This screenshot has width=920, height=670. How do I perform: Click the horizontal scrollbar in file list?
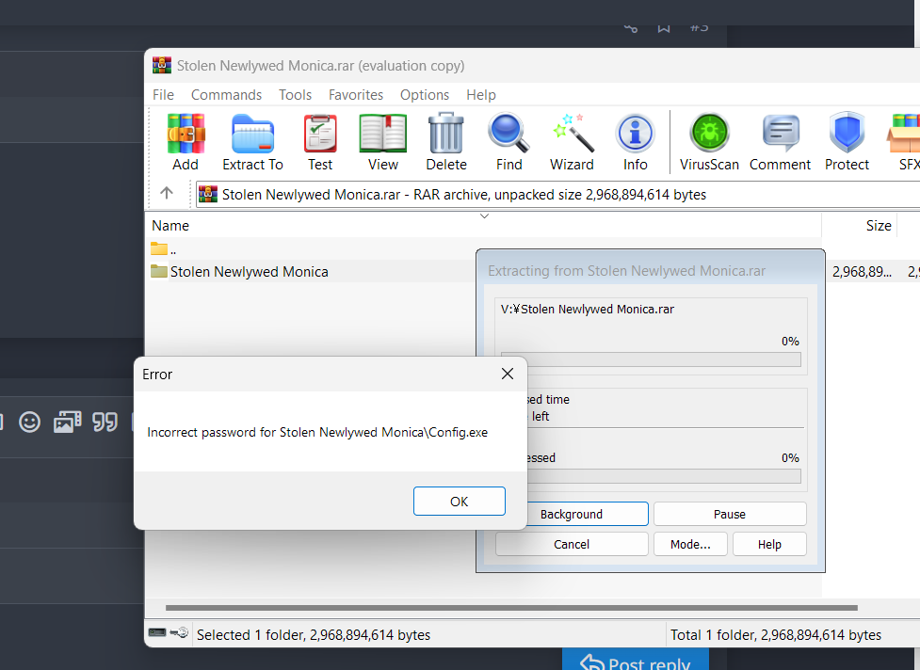(510, 608)
